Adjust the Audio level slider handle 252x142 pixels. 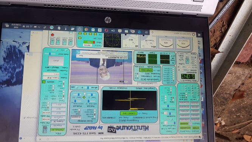(x=50, y=53)
